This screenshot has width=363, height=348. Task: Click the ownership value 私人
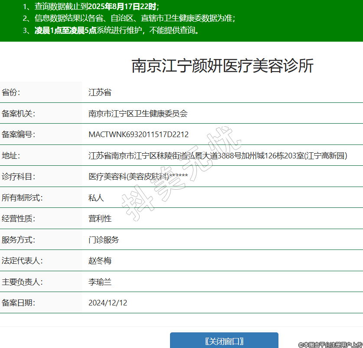point(96,198)
